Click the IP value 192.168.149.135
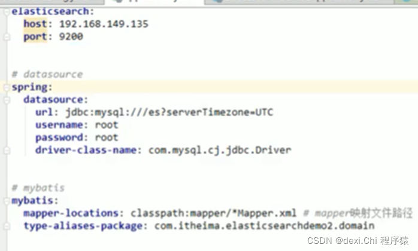 pyautogui.click(x=104, y=25)
